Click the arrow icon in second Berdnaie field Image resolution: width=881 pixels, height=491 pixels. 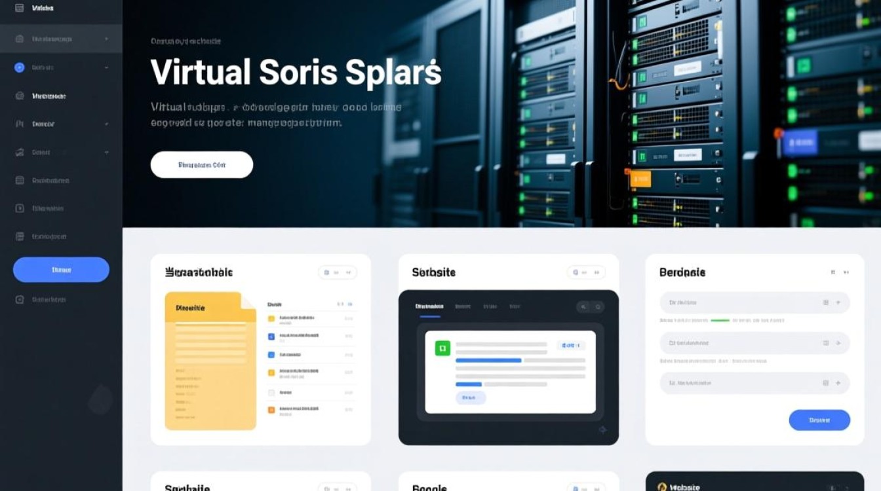pyautogui.click(x=838, y=343)
